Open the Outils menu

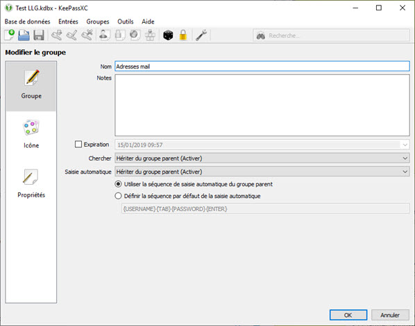[126, 21]
